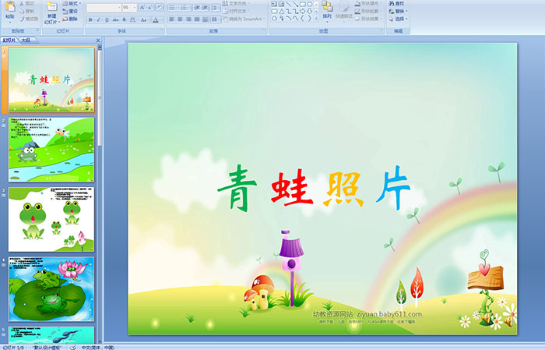Screen dimensions: 545x350
Task: Click the Increase Font Size icon
Action: [142, 7]
